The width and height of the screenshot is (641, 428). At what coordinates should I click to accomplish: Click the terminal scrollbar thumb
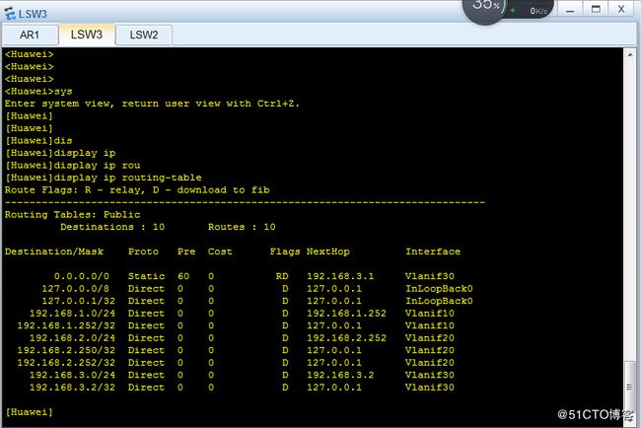click(x=629, y=387)
